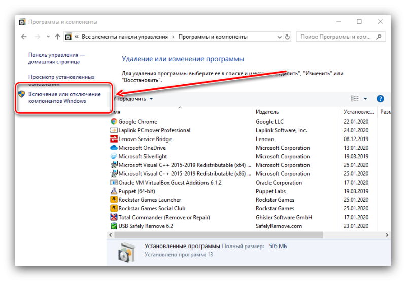Select 'Rockstar Games Social Club' entry
Screen dimensions: 406x281
(x=152, y=208)
